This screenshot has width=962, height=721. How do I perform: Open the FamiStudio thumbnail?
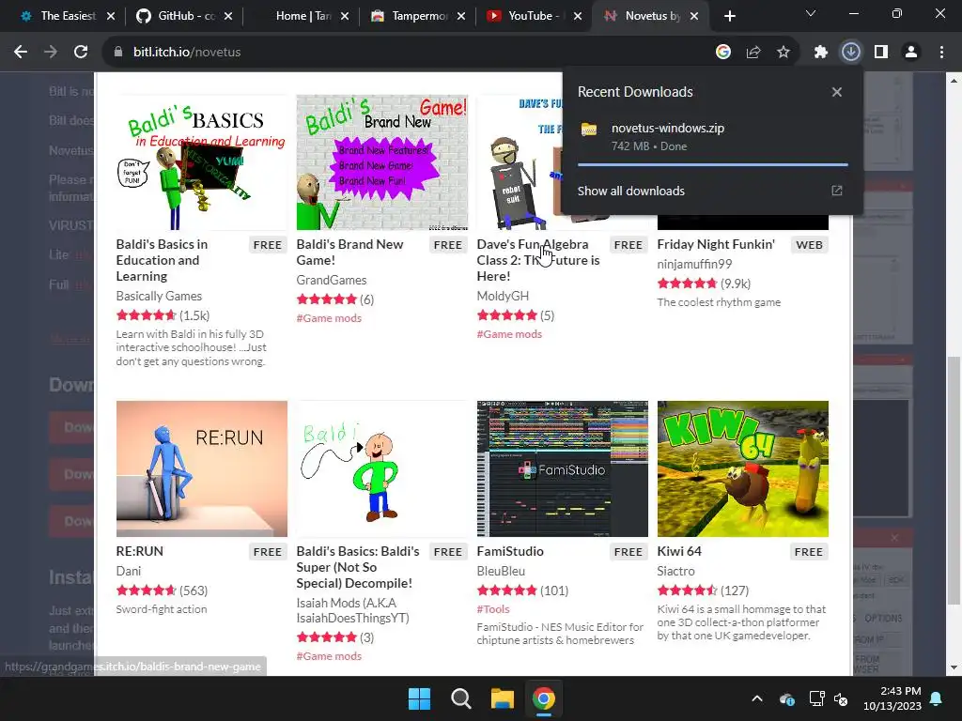pyautogui.click(x=563, y=469)
